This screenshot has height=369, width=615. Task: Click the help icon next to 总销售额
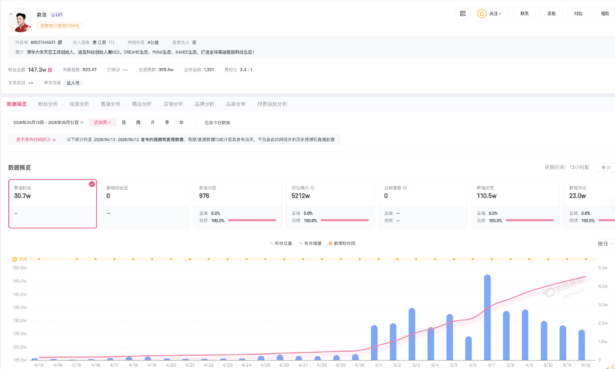click(405, 188)
